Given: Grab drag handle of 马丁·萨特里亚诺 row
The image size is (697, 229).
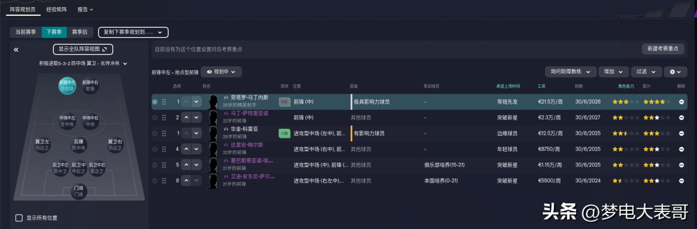Looking at the screenshot, I should [x=164, y=117].
